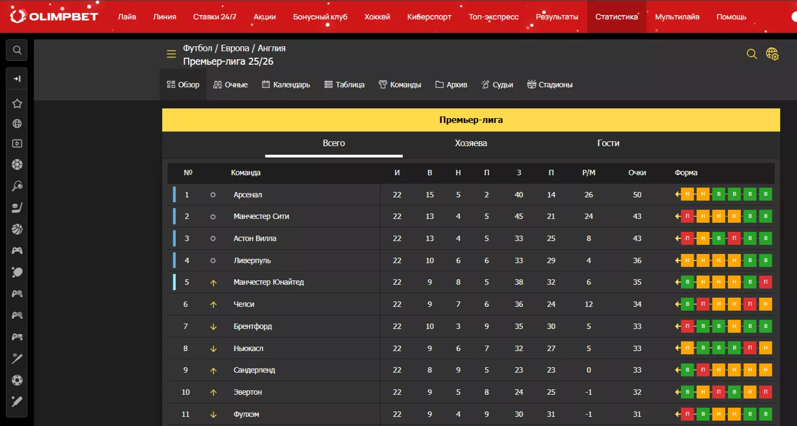Open the yellow search icon near league title
Viewport: 797px width, 426px height.
tap(752, 54)
